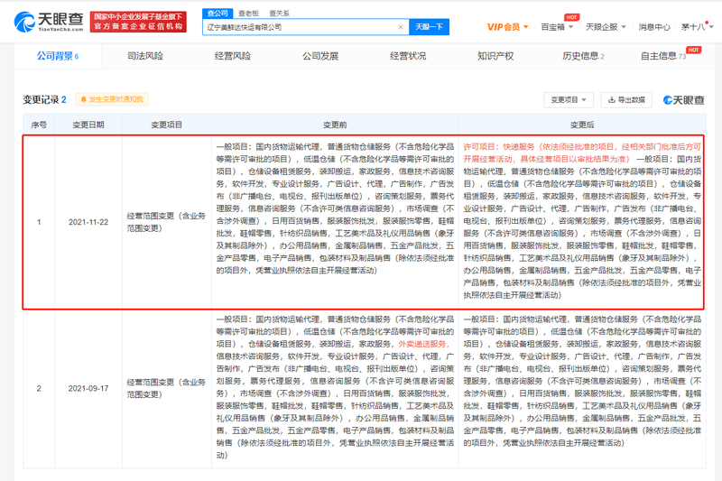722x481 pixels.
Task: Click the 变更项目 column header in table
Action: point(167,125)
